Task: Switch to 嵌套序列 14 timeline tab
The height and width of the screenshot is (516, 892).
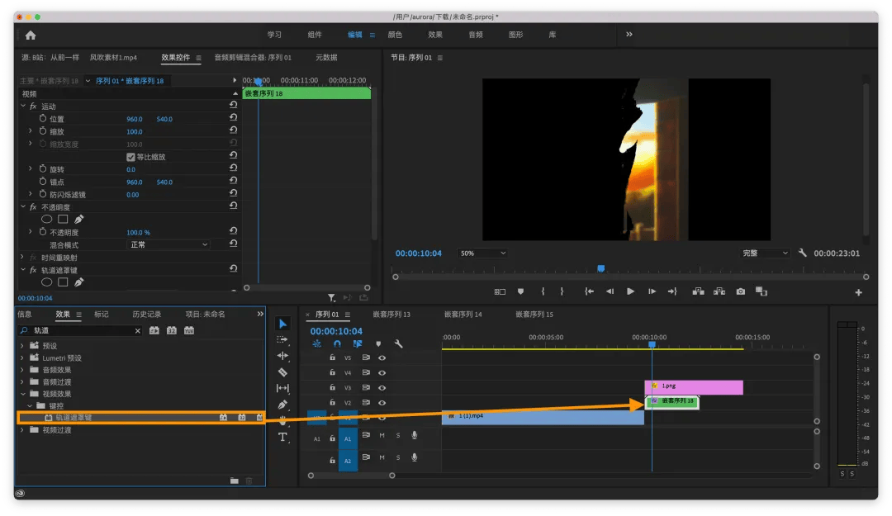Action: pos(463,314)
